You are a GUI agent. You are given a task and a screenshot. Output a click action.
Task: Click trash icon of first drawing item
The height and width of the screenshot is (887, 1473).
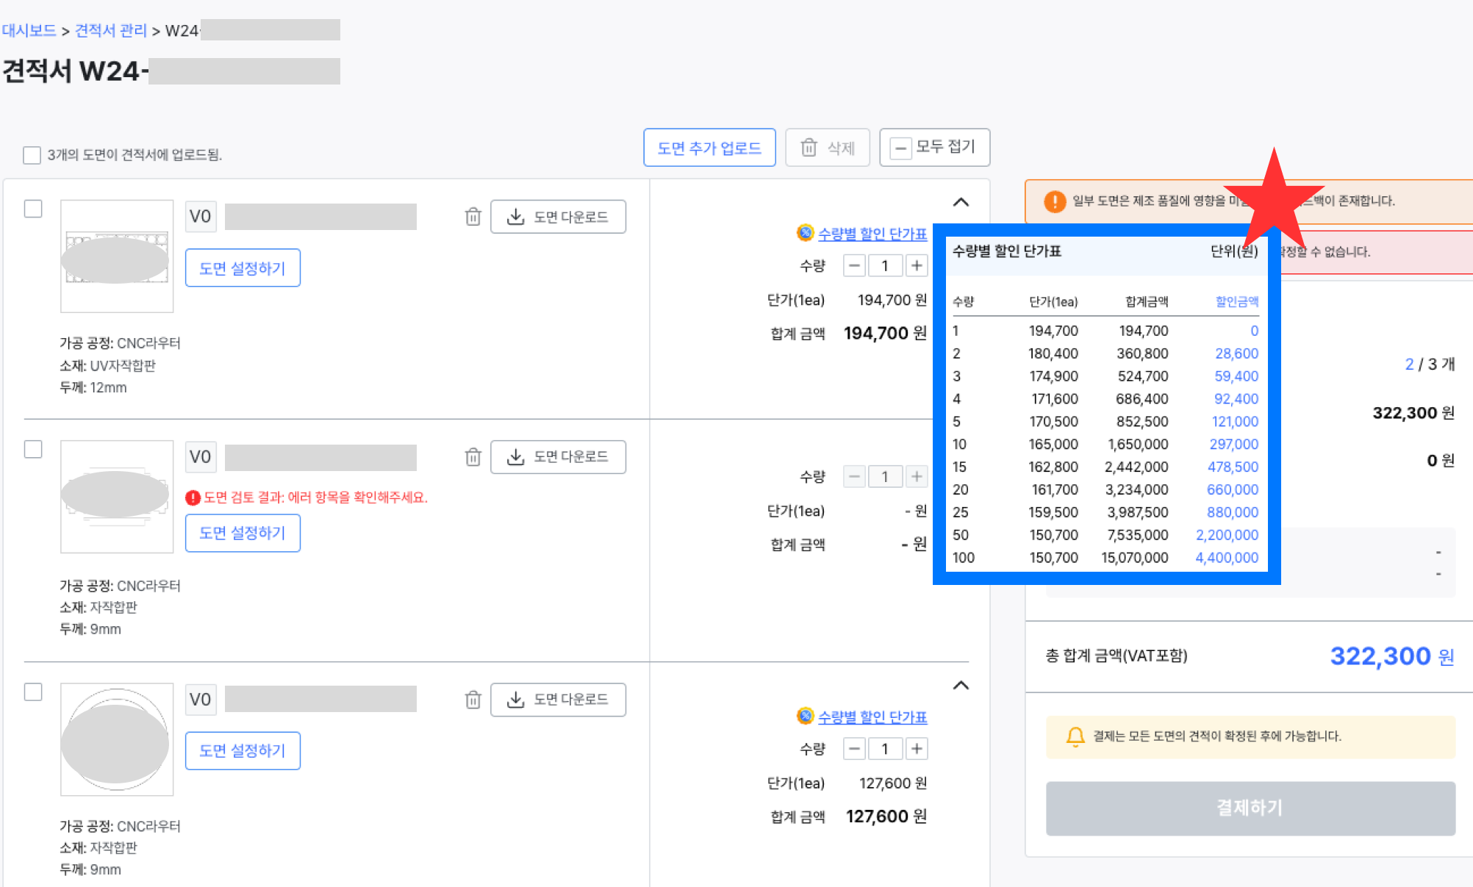click(473, 217)
